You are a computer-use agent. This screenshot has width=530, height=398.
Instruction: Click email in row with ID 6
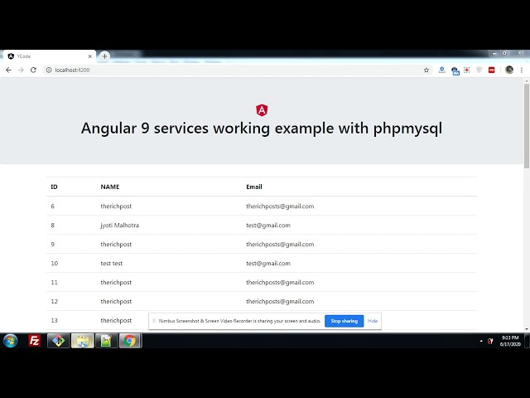(x=280, y=206)
